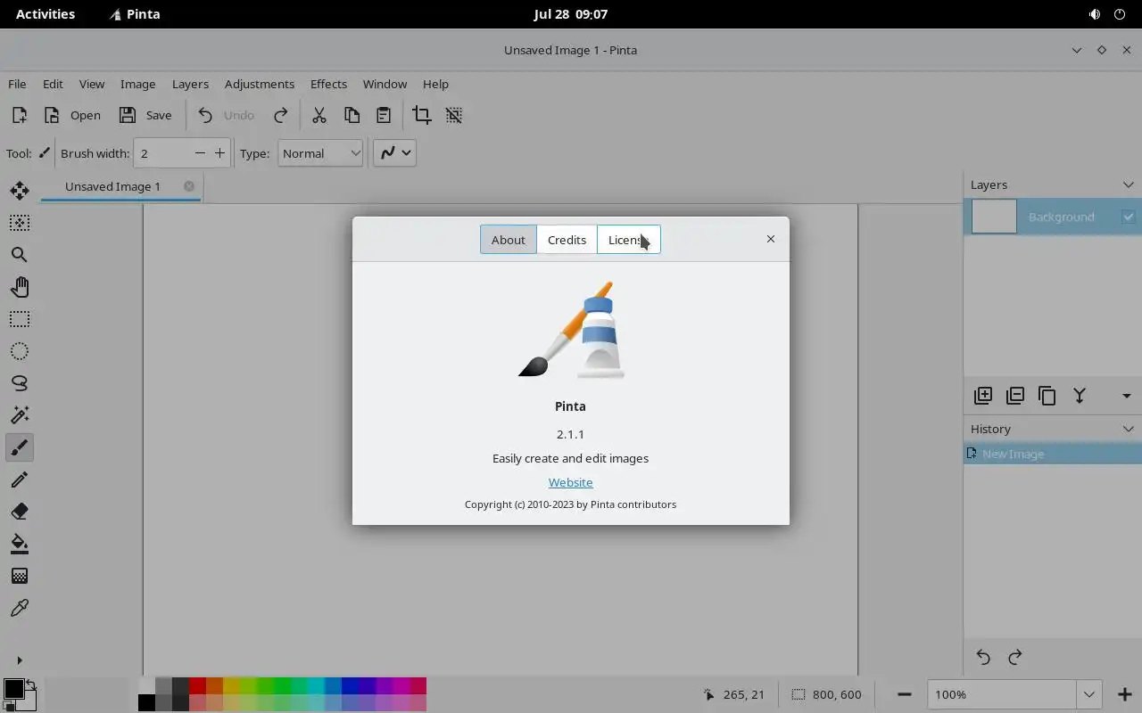Open GNOME Activities overview
Viewport: 1142px width, 713px height.
click(x=46, y=14)
